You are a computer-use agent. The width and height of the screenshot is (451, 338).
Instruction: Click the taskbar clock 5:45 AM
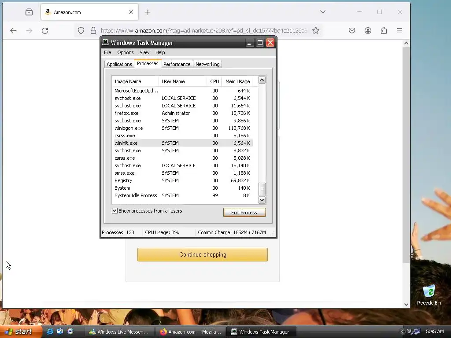click(x=435, y=331)
